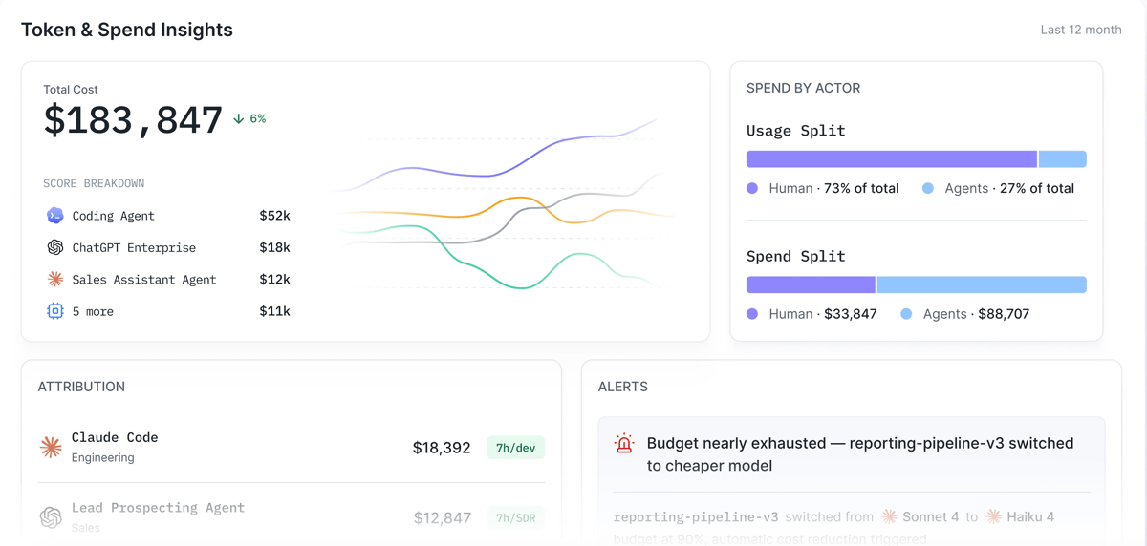Click the $18,392 Claude Code cost
Screen dimensions: 1147x546
pos(442,448)
